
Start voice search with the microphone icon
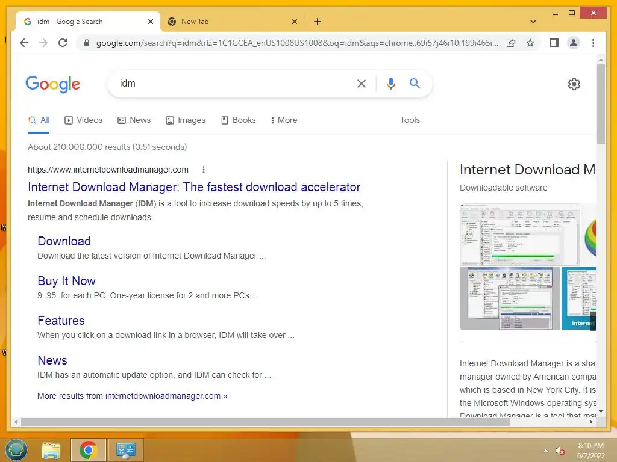pyautogui.click(x=390, y=84)
